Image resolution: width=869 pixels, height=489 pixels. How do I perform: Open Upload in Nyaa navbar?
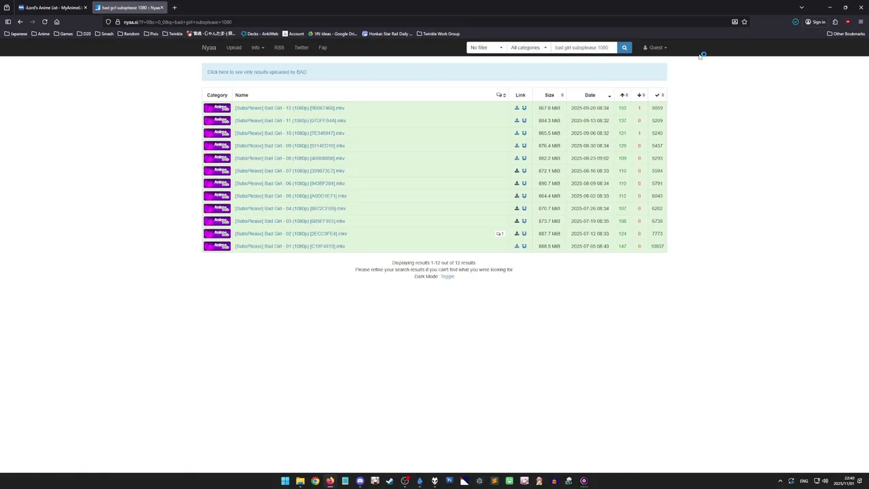tap(234, 48)
